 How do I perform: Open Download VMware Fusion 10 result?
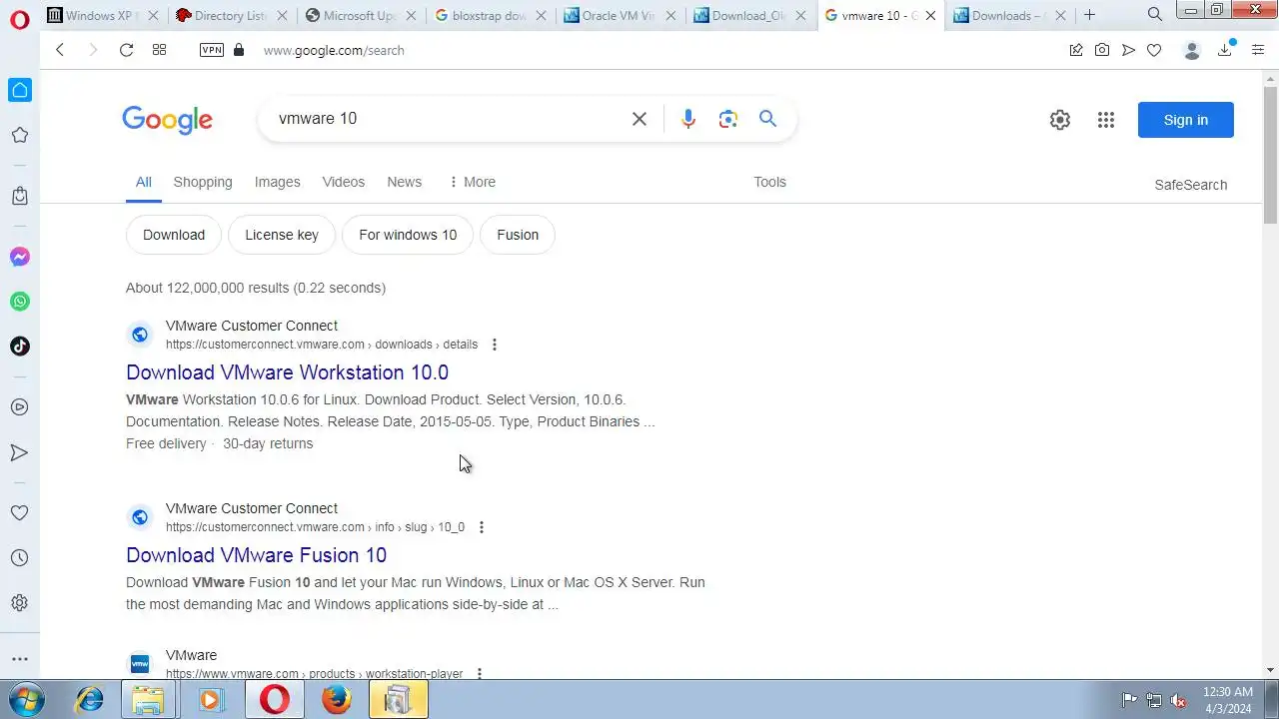click(256, 555)
